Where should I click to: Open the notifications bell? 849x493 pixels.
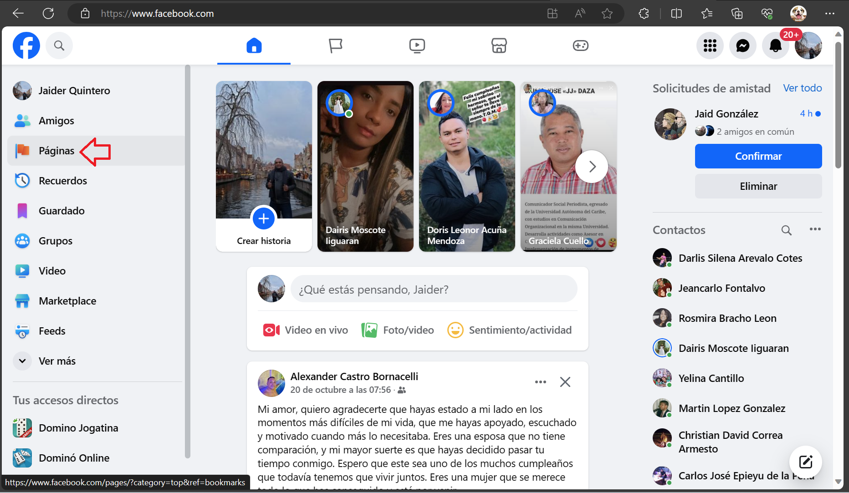(775, 46)
